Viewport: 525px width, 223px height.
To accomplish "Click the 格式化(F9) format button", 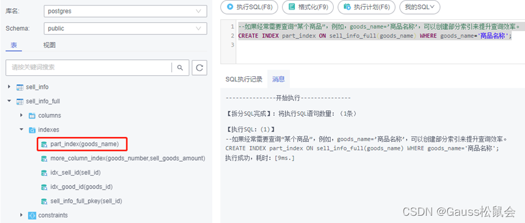I will 308,7.
